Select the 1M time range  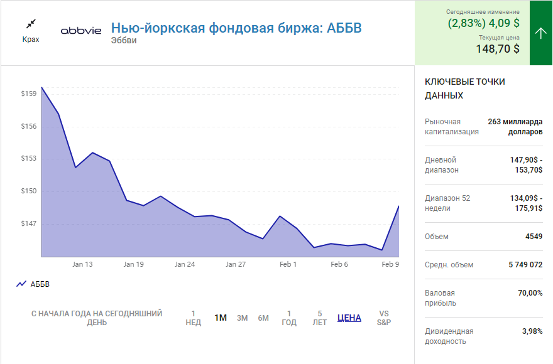point(221,318)
